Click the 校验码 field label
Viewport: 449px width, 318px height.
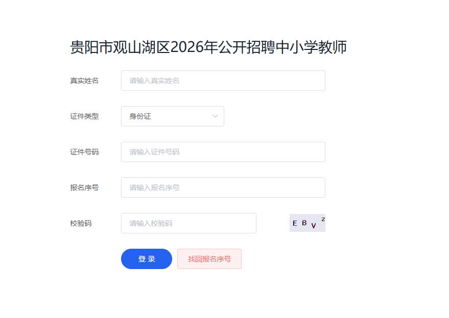coord(81,223)
